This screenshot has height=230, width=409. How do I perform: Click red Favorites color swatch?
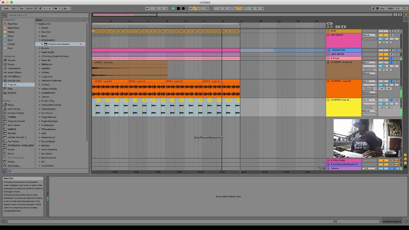(5, 24)
